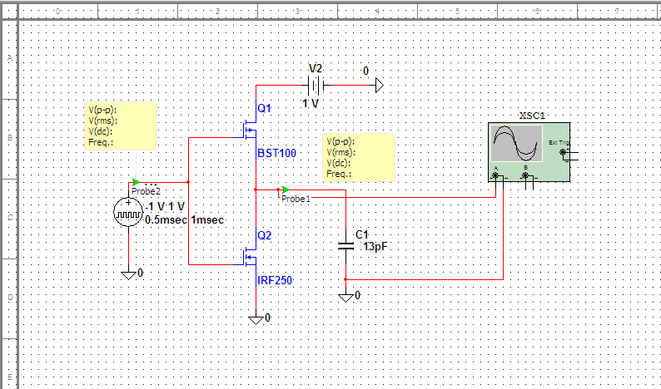Select the IRF250 label
Screen dimensions: 661x389
[x=275, y=280]
